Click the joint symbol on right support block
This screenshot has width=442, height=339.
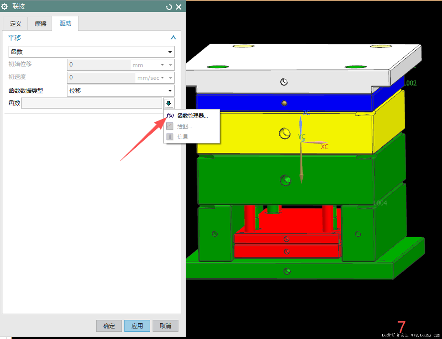tap(358, 234)
